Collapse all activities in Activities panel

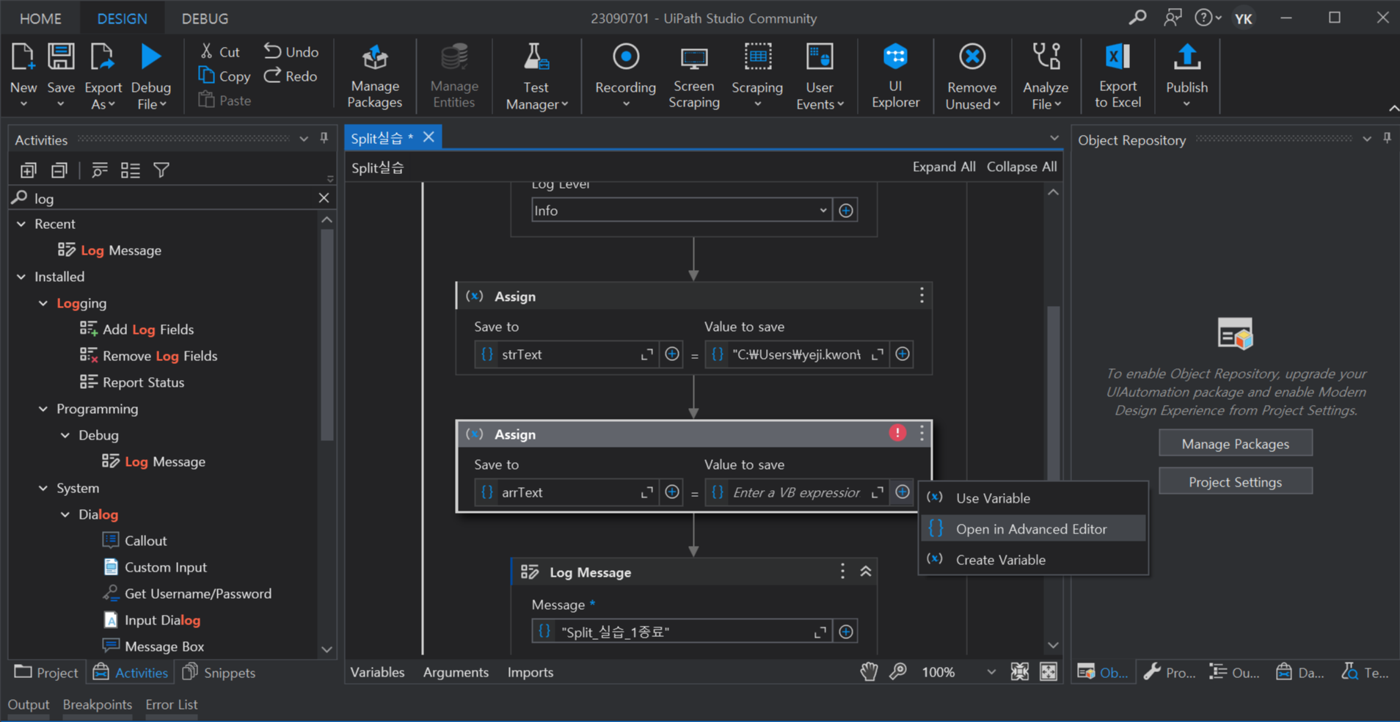click(59, 170)
